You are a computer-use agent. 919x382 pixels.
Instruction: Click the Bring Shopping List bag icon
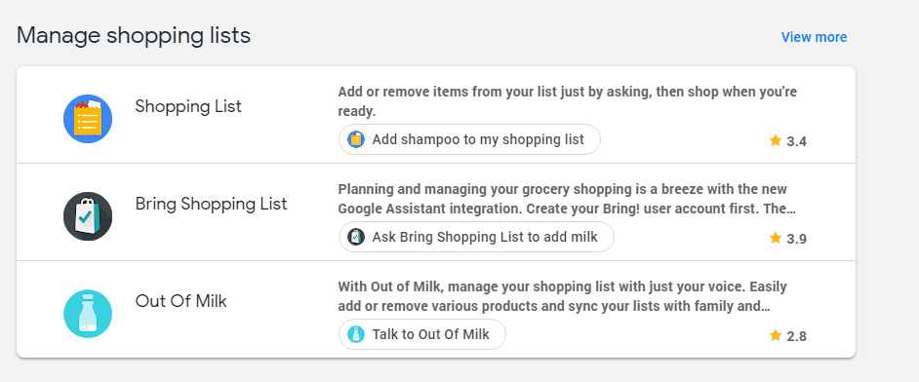[x=88, y=216]
